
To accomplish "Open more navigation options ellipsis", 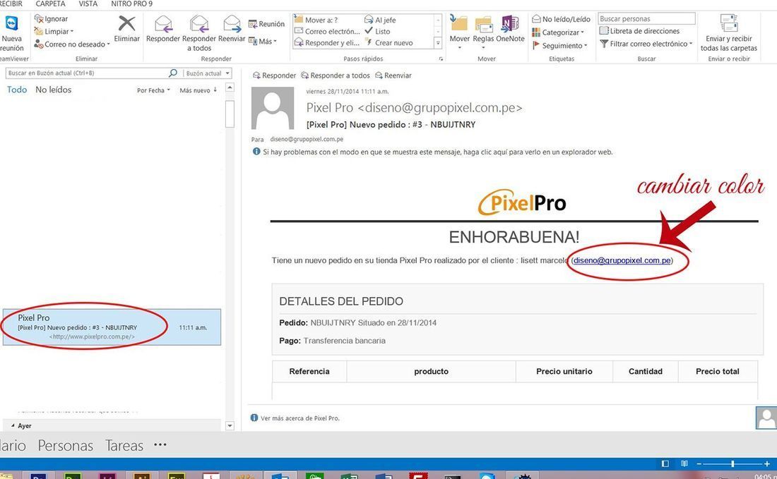I will 160,444.
